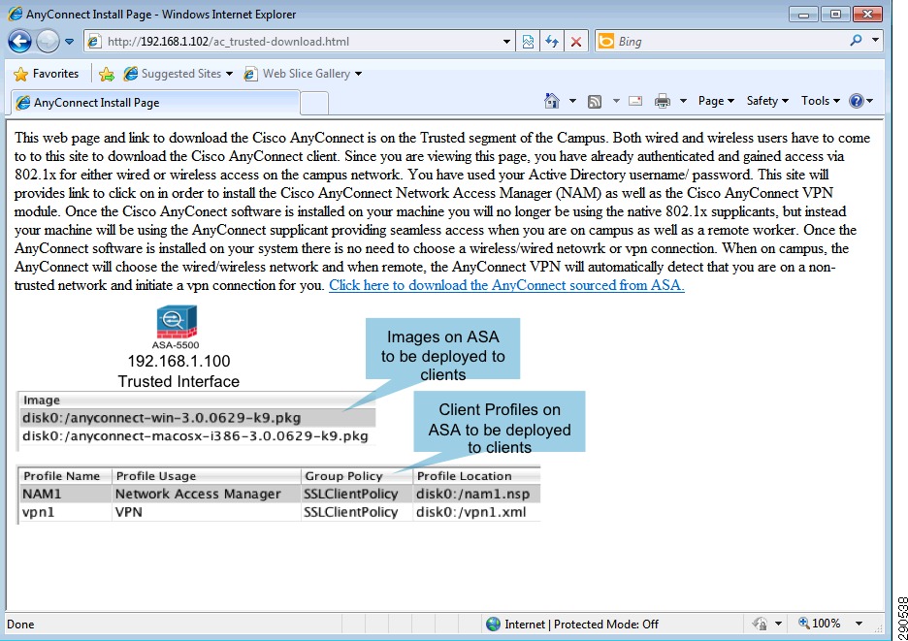Click the Profile Name column header
The height and width of the screenshot is (641, 908).
point(65,476)
